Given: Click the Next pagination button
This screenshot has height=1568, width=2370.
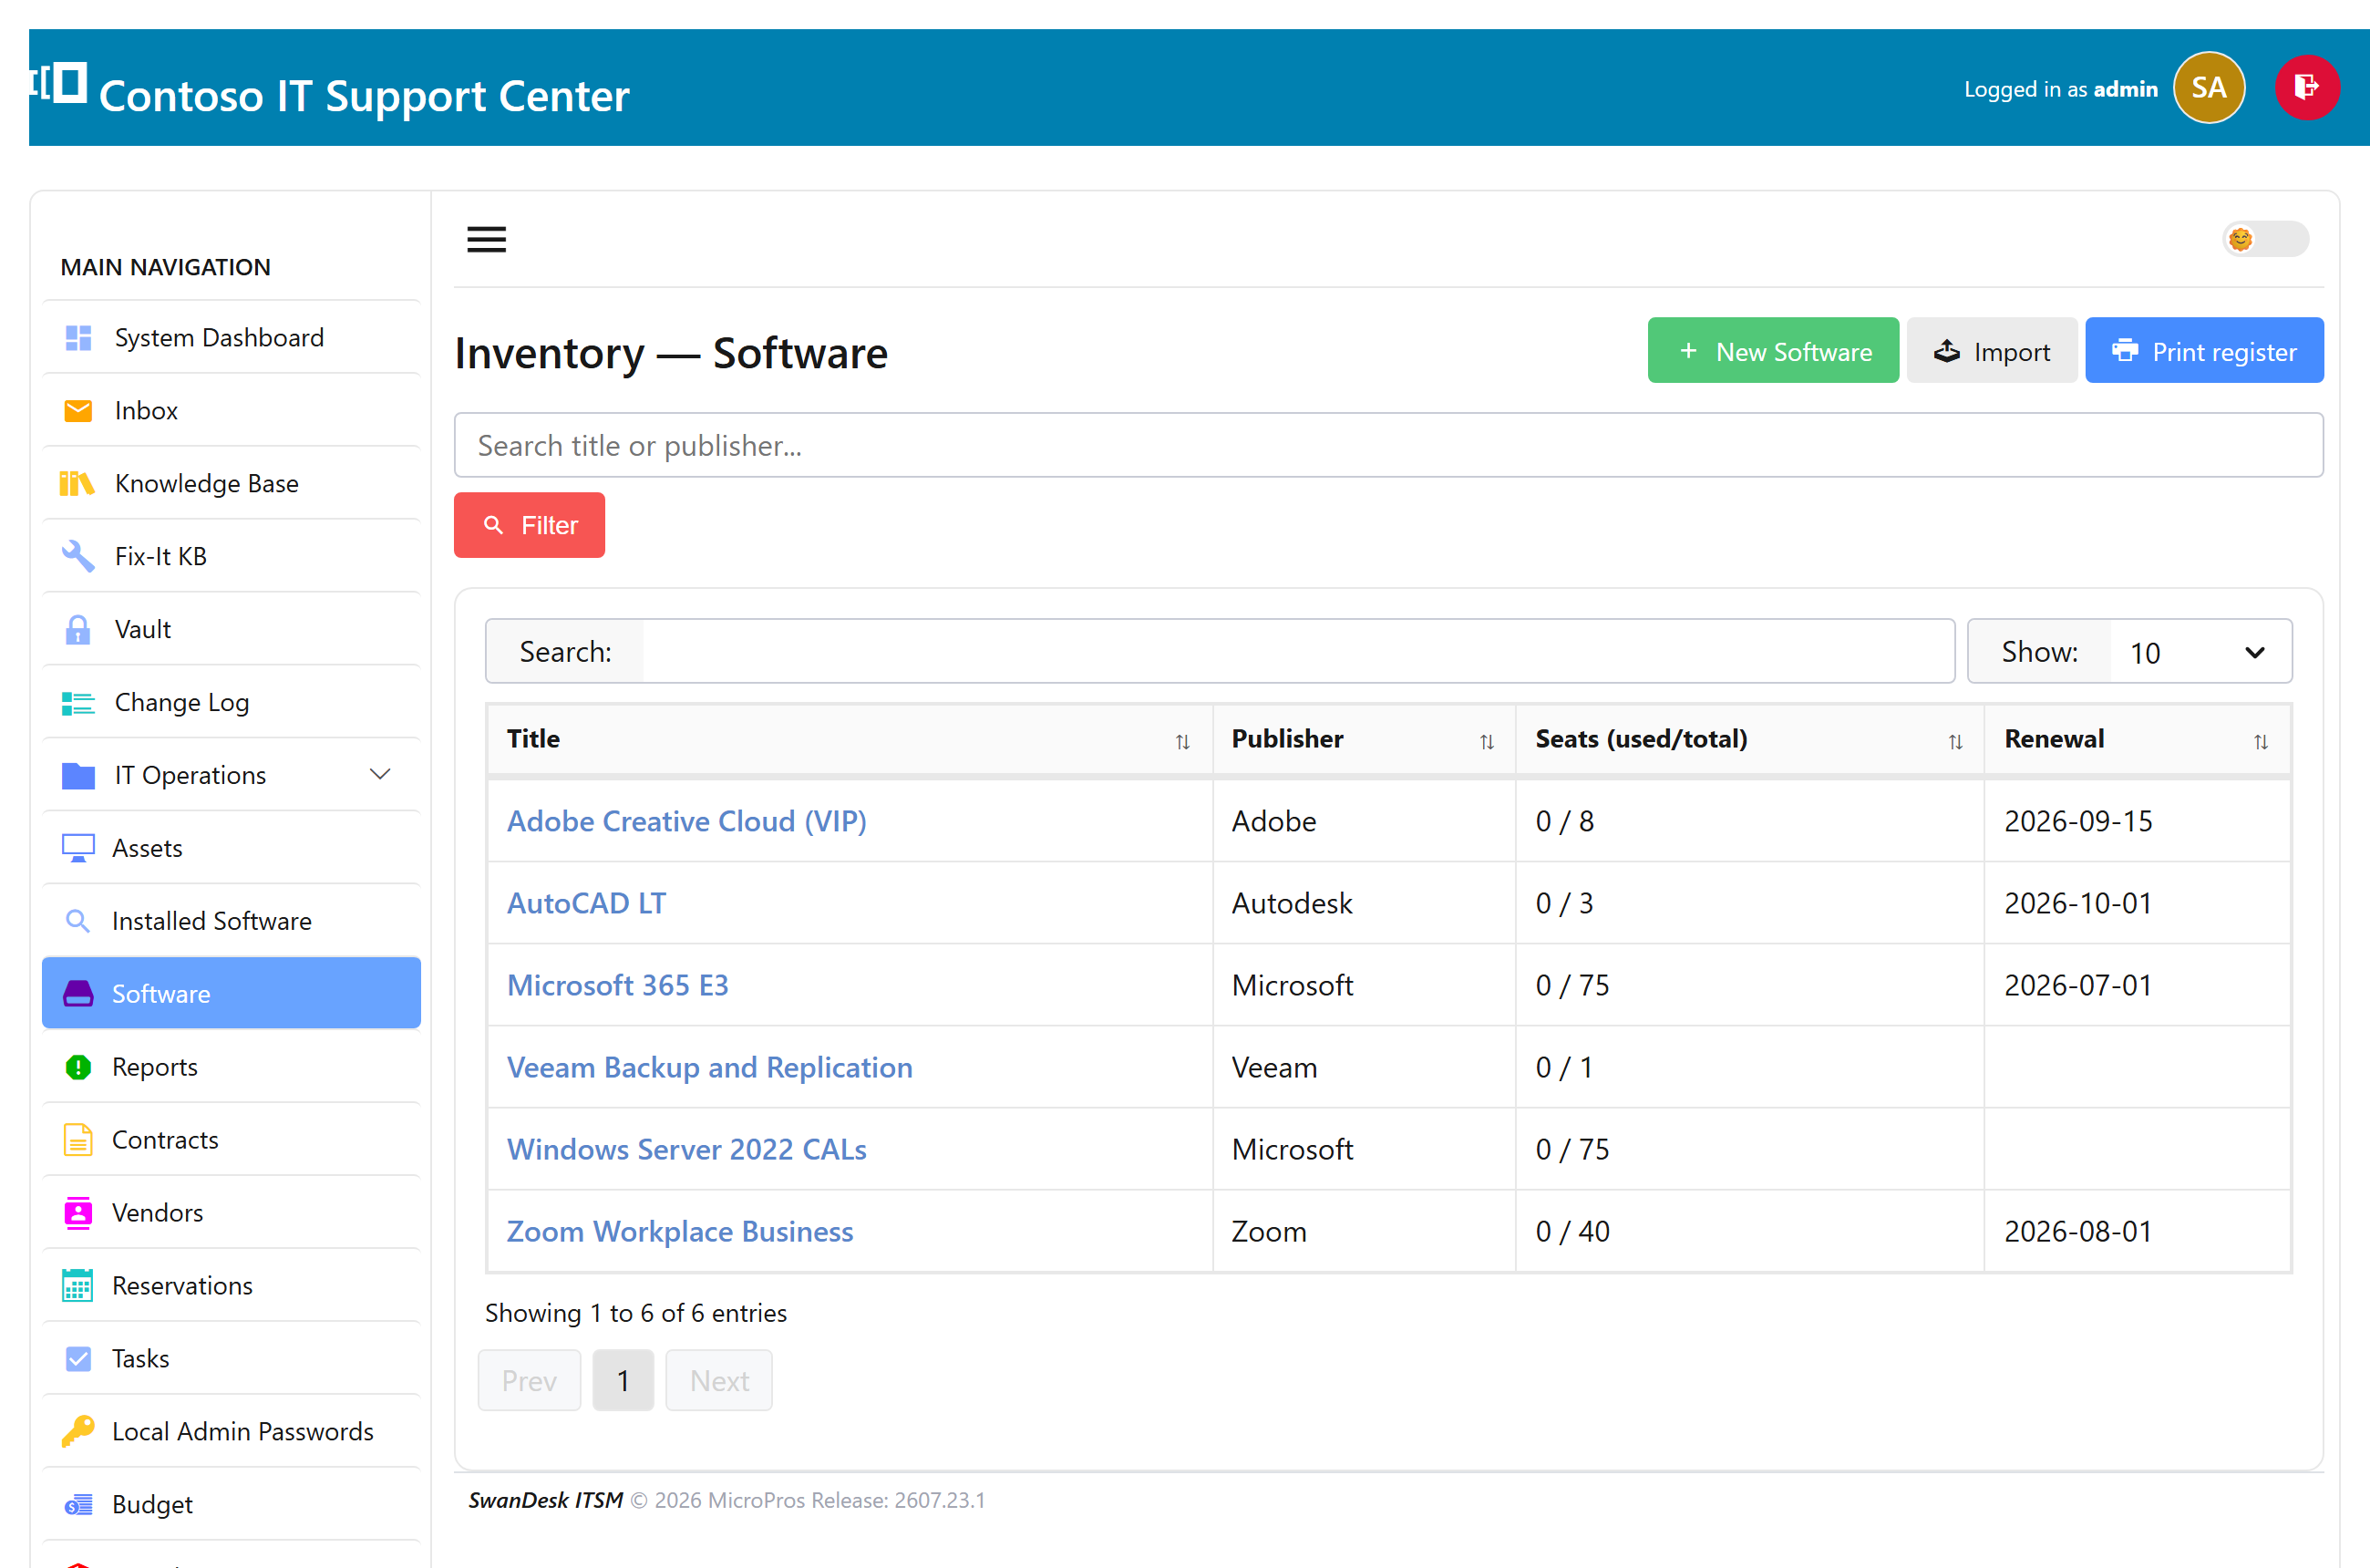Looking at the screenshot, I should pos(719,1381).
